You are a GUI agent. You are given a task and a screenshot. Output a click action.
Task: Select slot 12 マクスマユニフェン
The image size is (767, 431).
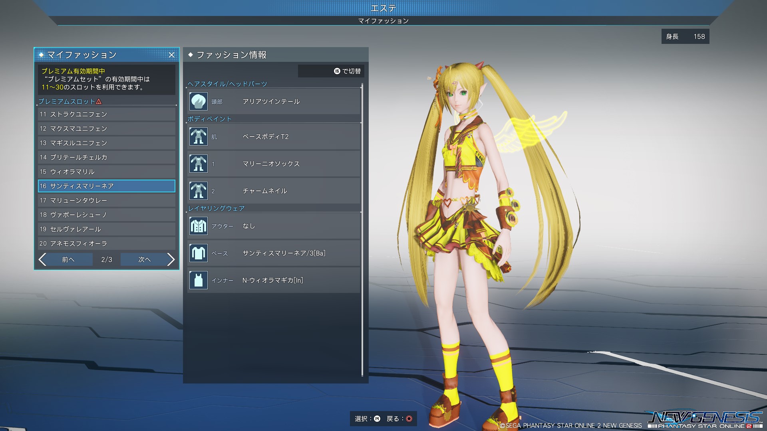point(107,129)
